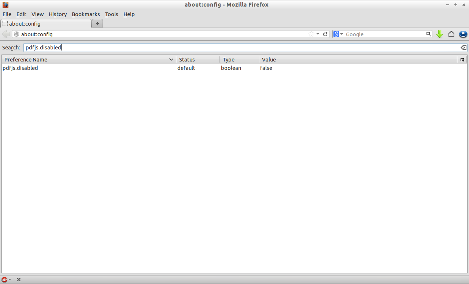Open the Edit menu
469x284 pixels.
tap(21, 14)
